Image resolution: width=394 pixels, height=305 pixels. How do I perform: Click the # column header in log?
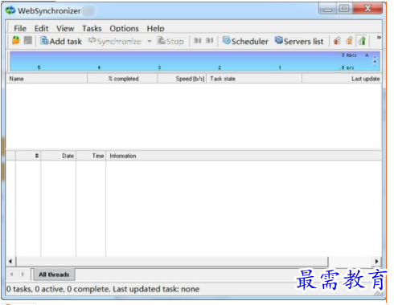(x=28, y=156)
